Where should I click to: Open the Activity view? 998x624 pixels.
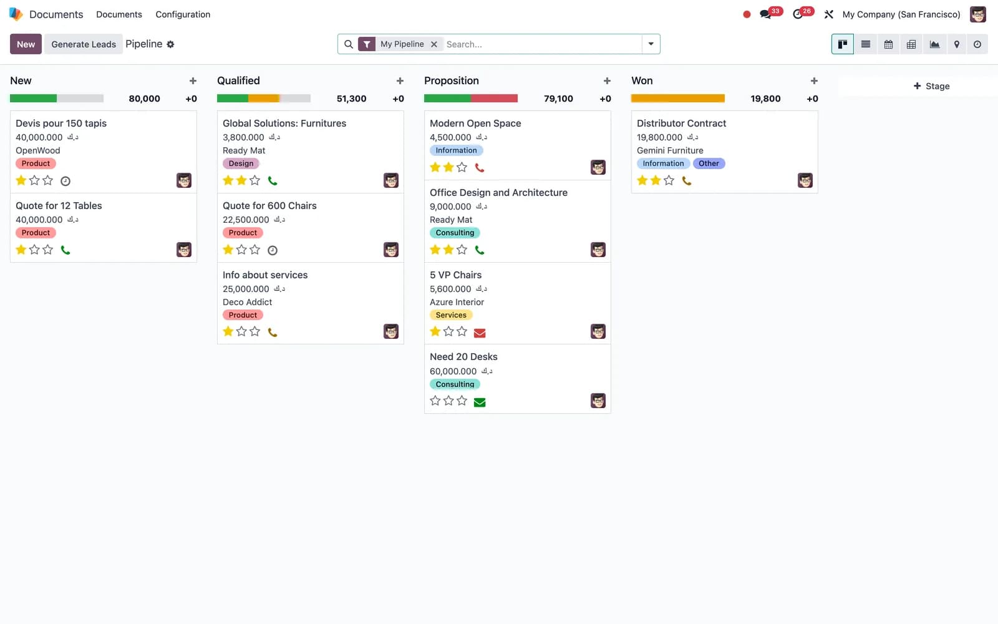[x=977, y=44]
